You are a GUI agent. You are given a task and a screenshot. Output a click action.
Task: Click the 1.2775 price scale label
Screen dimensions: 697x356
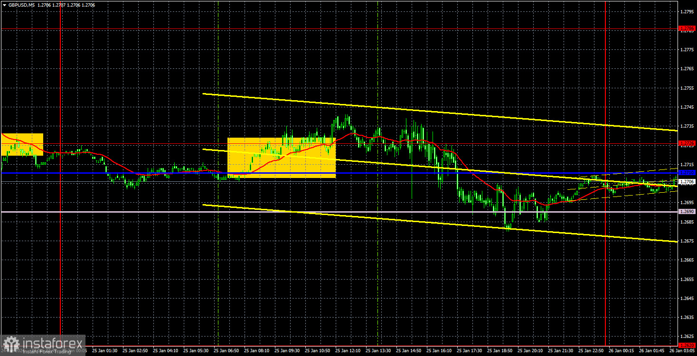coord(688,50)
